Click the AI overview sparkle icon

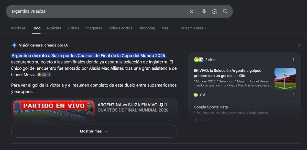tap(14, 45)
